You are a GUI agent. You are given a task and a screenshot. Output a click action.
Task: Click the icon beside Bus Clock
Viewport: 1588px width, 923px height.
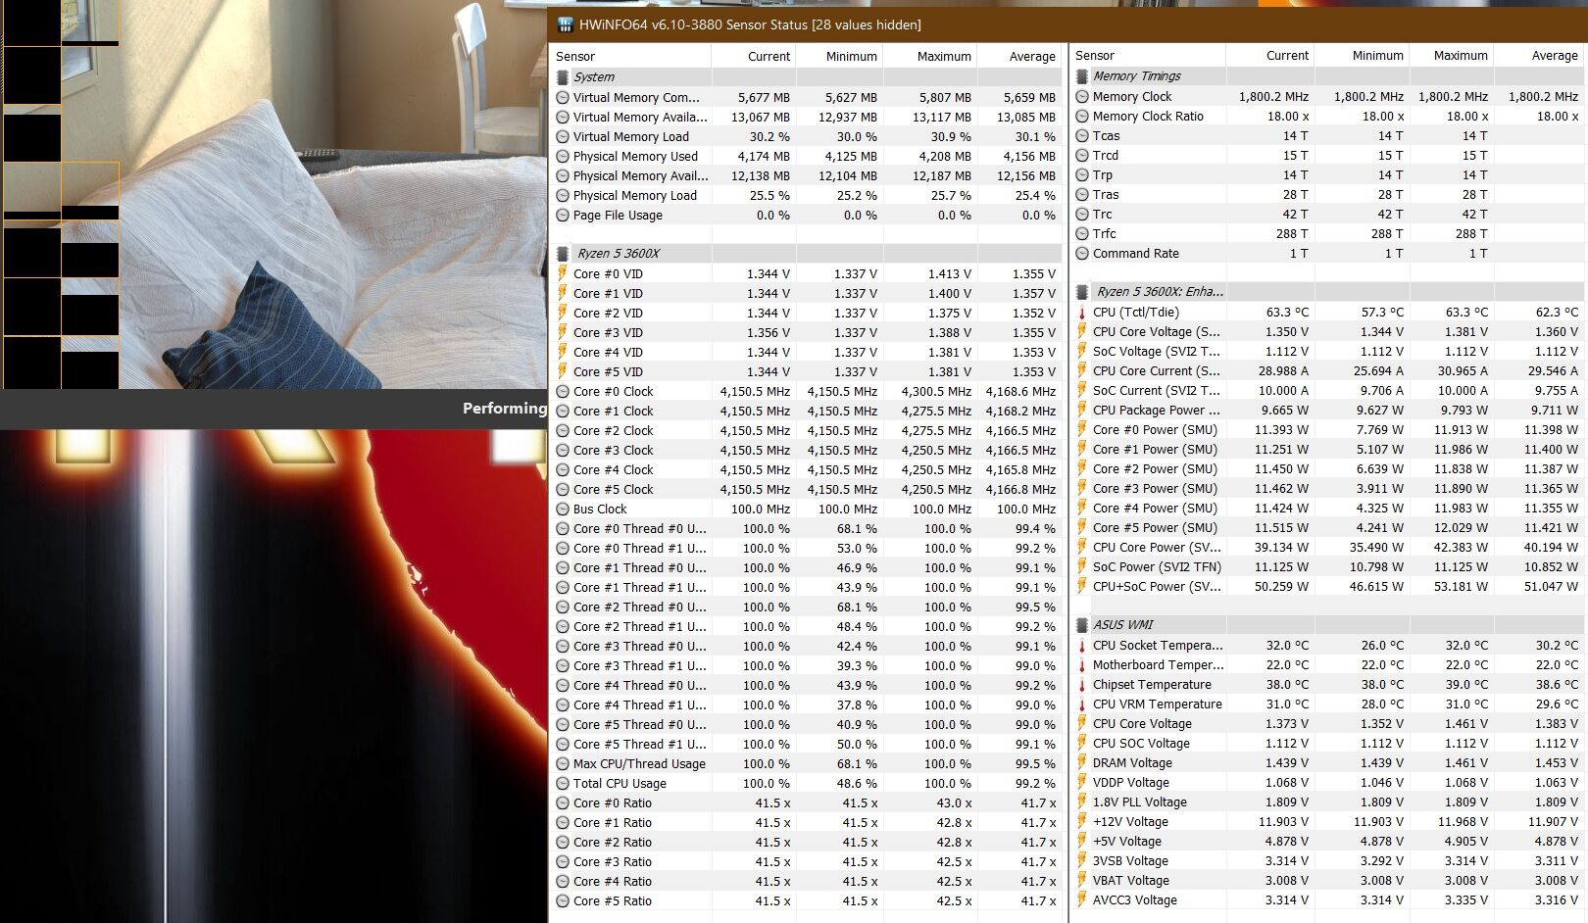(x=563, y=509)
